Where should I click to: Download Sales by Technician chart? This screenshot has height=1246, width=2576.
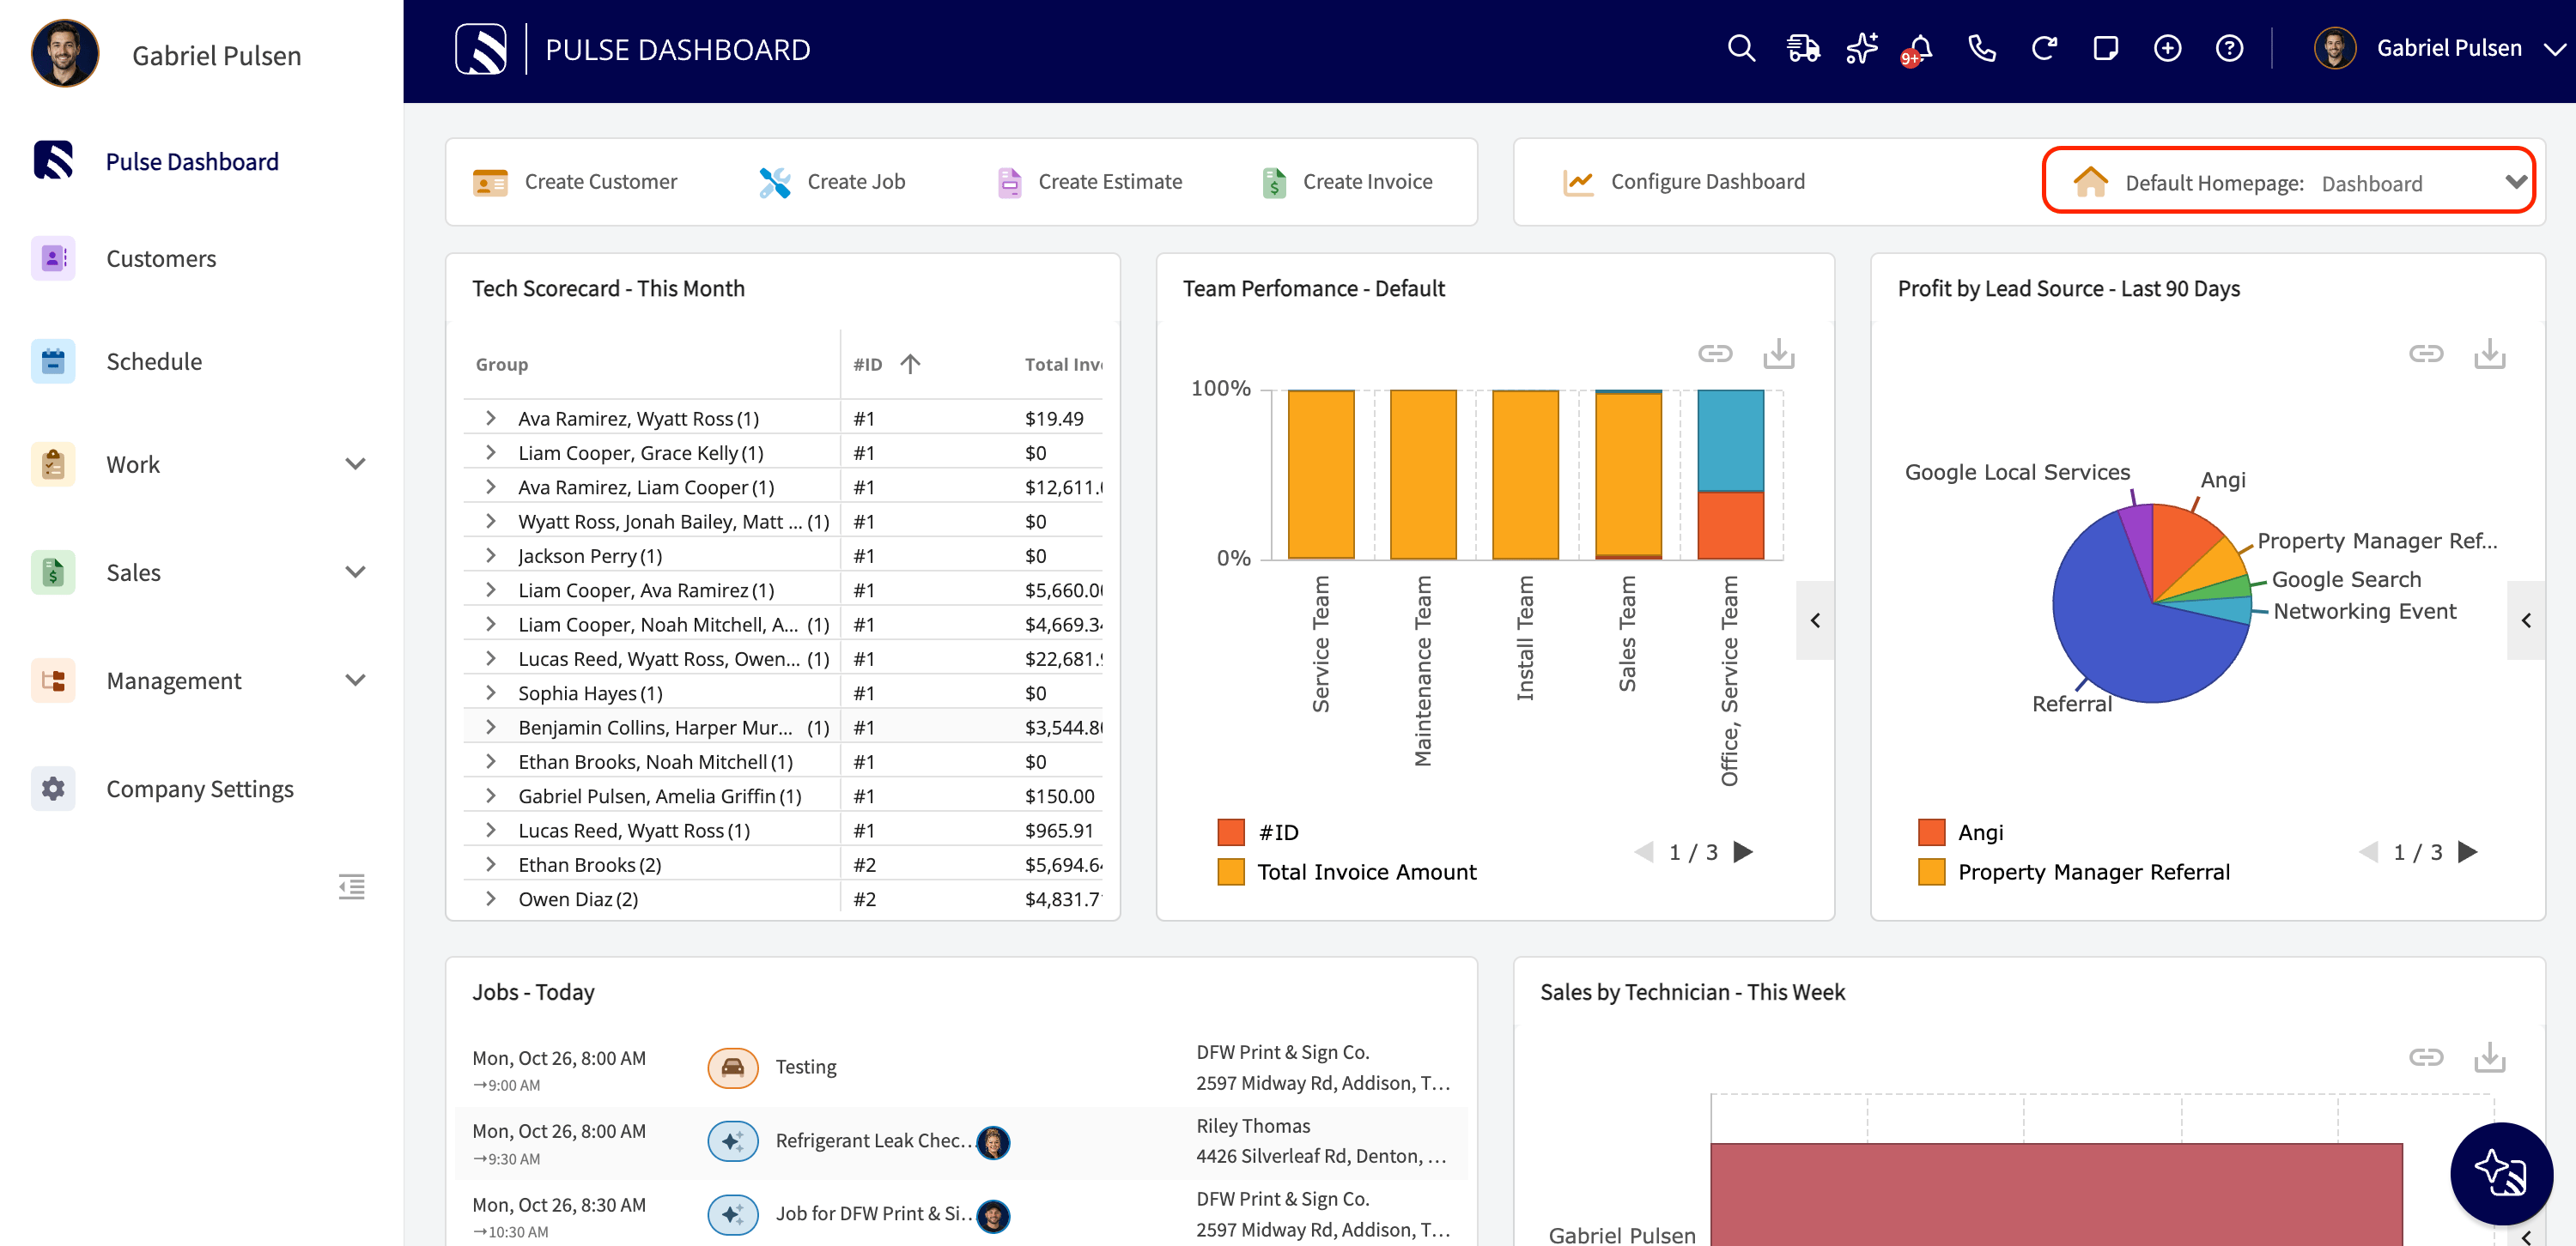[2489, 1057]
